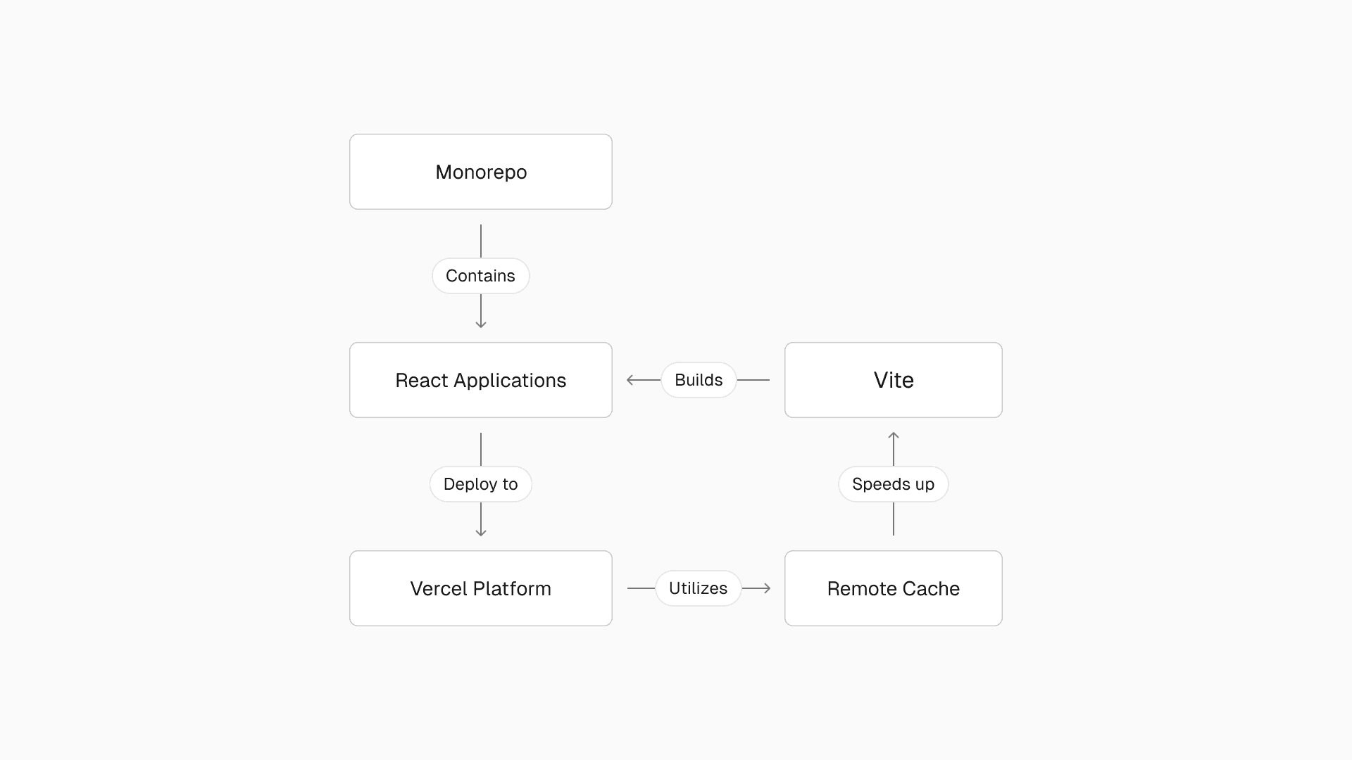Viewport: 1352px width, 760px height.
Task: Click the line between Vercel Platform and Utilizes
Action: [641, 588]
